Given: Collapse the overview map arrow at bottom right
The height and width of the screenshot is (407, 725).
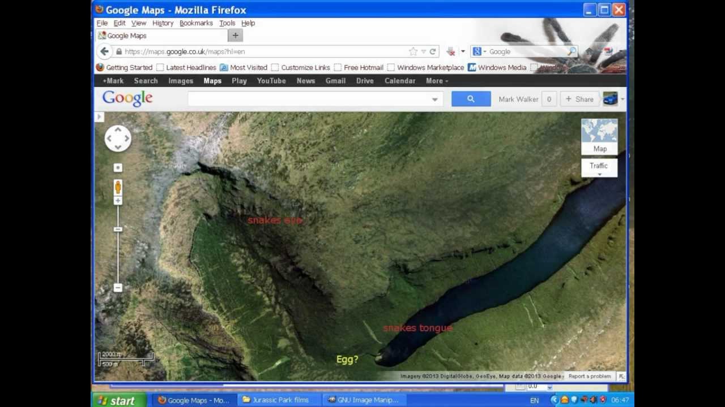Looking at the screenshot, I should pyautogui.click(x=621, y=376).
